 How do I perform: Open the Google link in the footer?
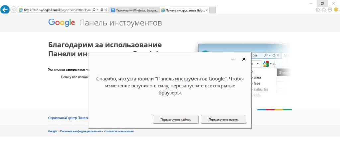(52, 131)
